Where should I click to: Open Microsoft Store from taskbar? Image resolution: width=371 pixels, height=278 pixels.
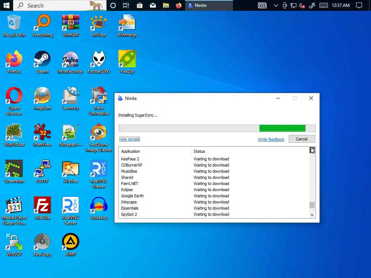pos(139,5)
